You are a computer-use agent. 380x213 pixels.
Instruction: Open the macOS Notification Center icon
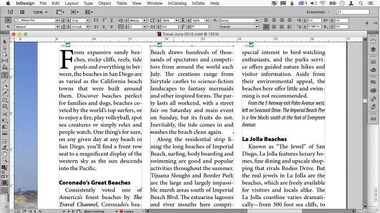coord(370,3)
